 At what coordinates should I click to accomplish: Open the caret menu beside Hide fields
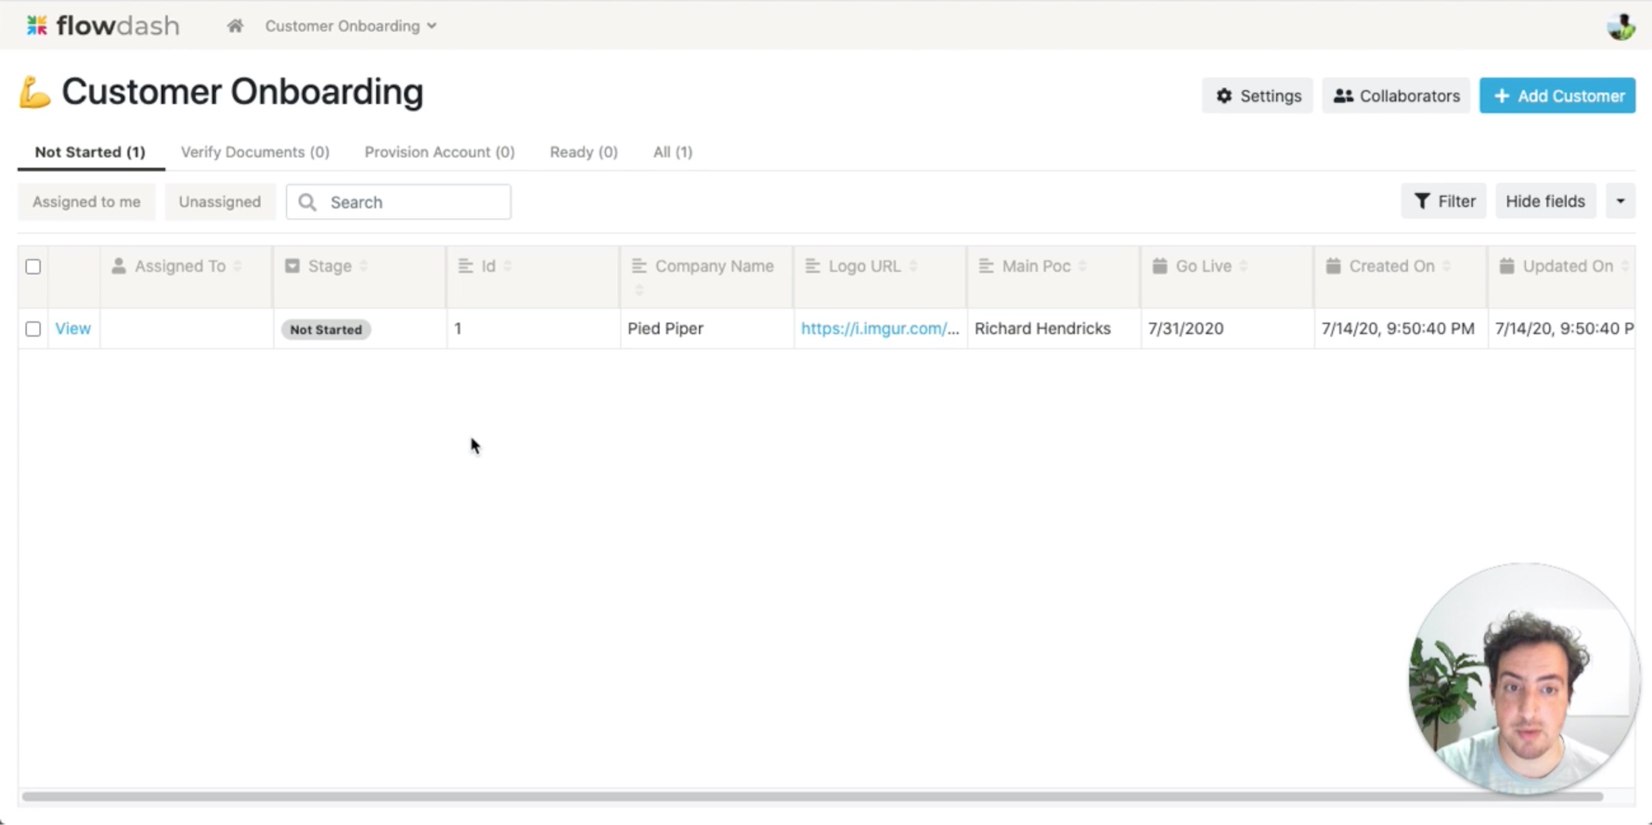(x=1620, y=201)
